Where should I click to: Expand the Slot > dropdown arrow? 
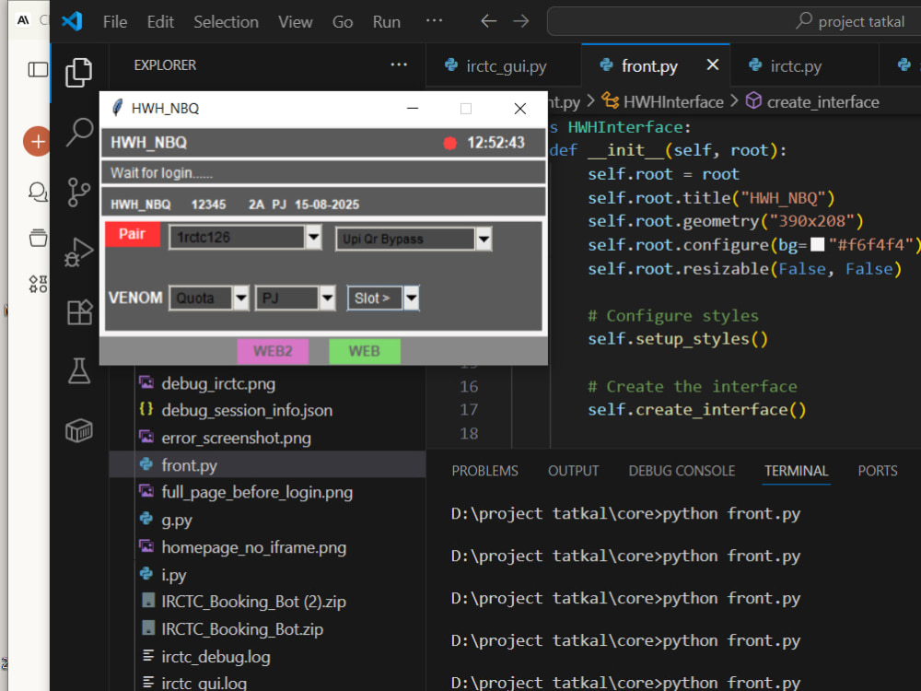click(x=412, y=298)
